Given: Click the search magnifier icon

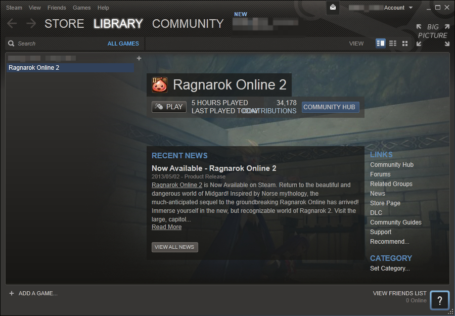Looking at the screenshot, I should pyautogui.click(x=11, y=43).
